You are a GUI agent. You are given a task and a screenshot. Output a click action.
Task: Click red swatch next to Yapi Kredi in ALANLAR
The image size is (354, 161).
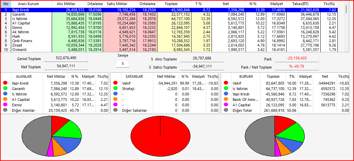(x=5, y=83)
